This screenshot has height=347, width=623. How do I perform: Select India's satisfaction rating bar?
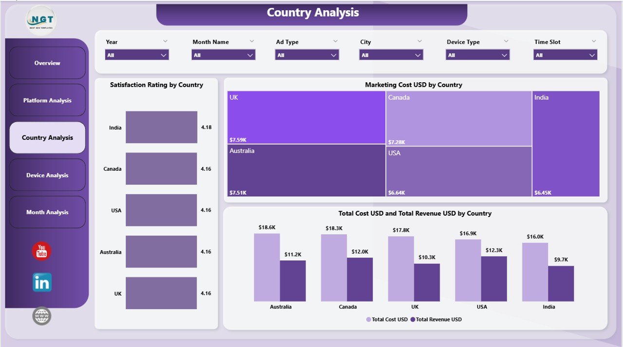tap(161, 127)
